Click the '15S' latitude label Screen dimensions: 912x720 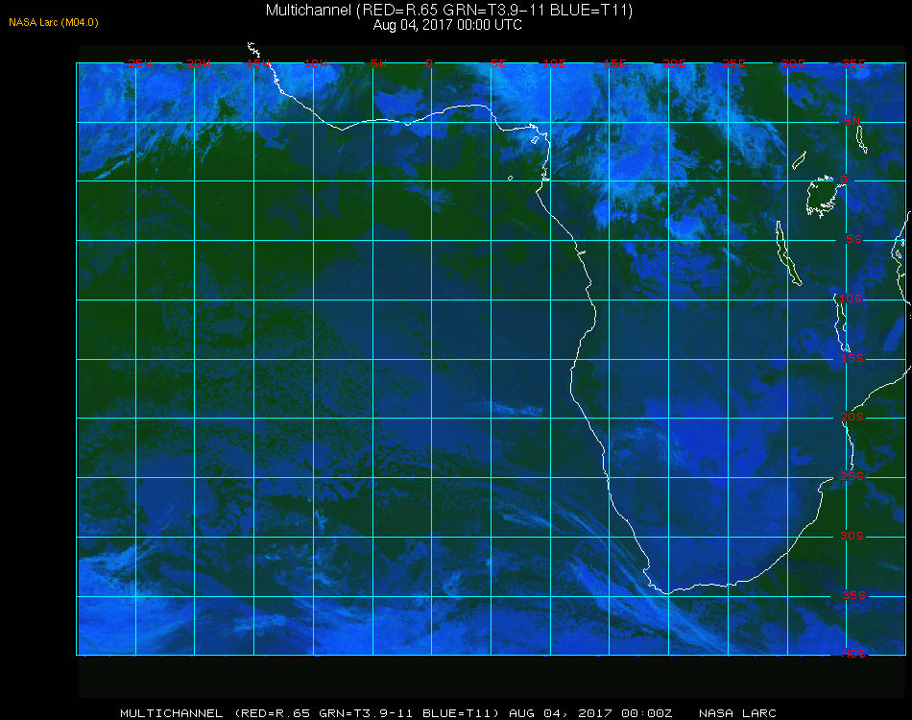pos(852,358)
